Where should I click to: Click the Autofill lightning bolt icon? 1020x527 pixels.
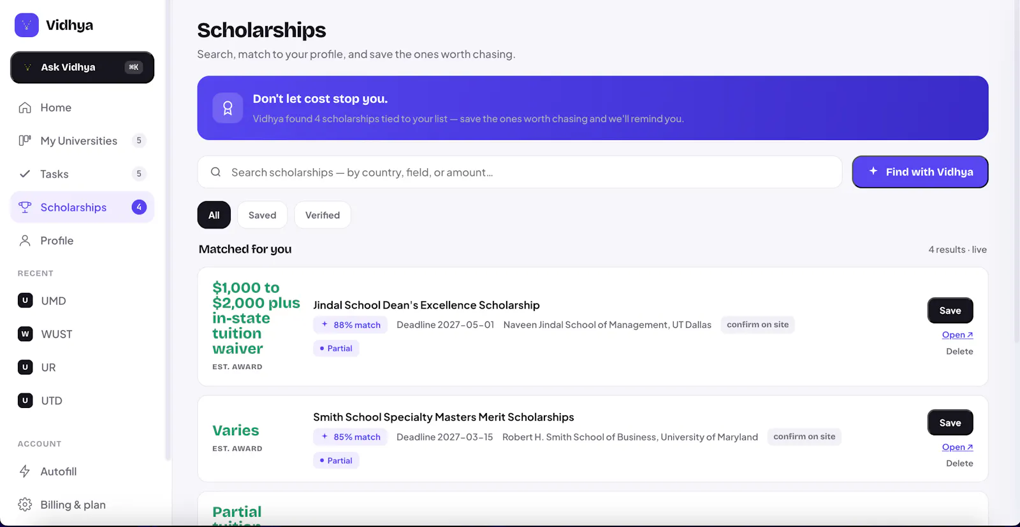[25, 472]
